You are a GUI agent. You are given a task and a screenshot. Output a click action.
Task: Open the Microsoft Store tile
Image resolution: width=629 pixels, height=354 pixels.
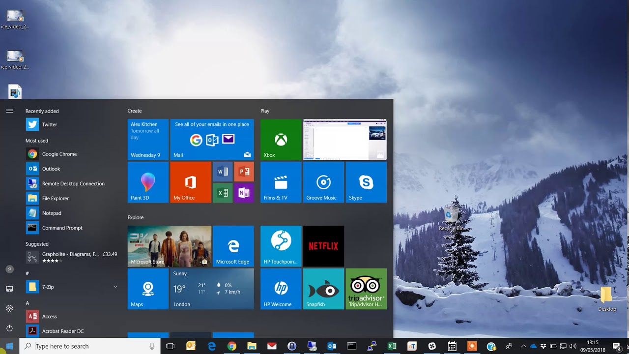[170, 246]
